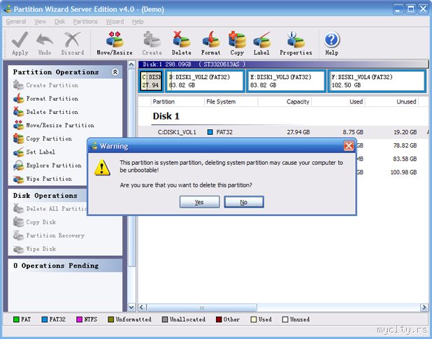The image size is (432, 339).
Task: Choose Create Partition in side panel
Action: (45, 85)
